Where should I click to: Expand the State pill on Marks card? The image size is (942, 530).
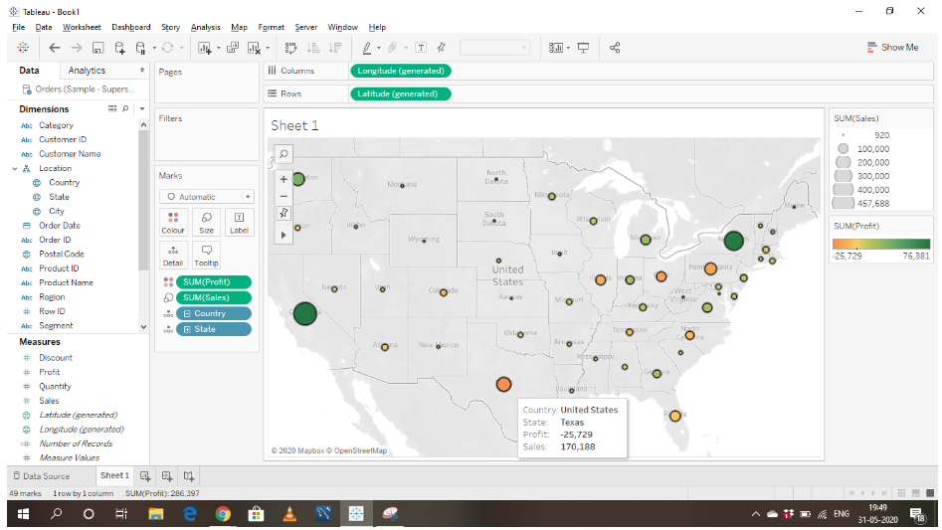click(188, 329)
